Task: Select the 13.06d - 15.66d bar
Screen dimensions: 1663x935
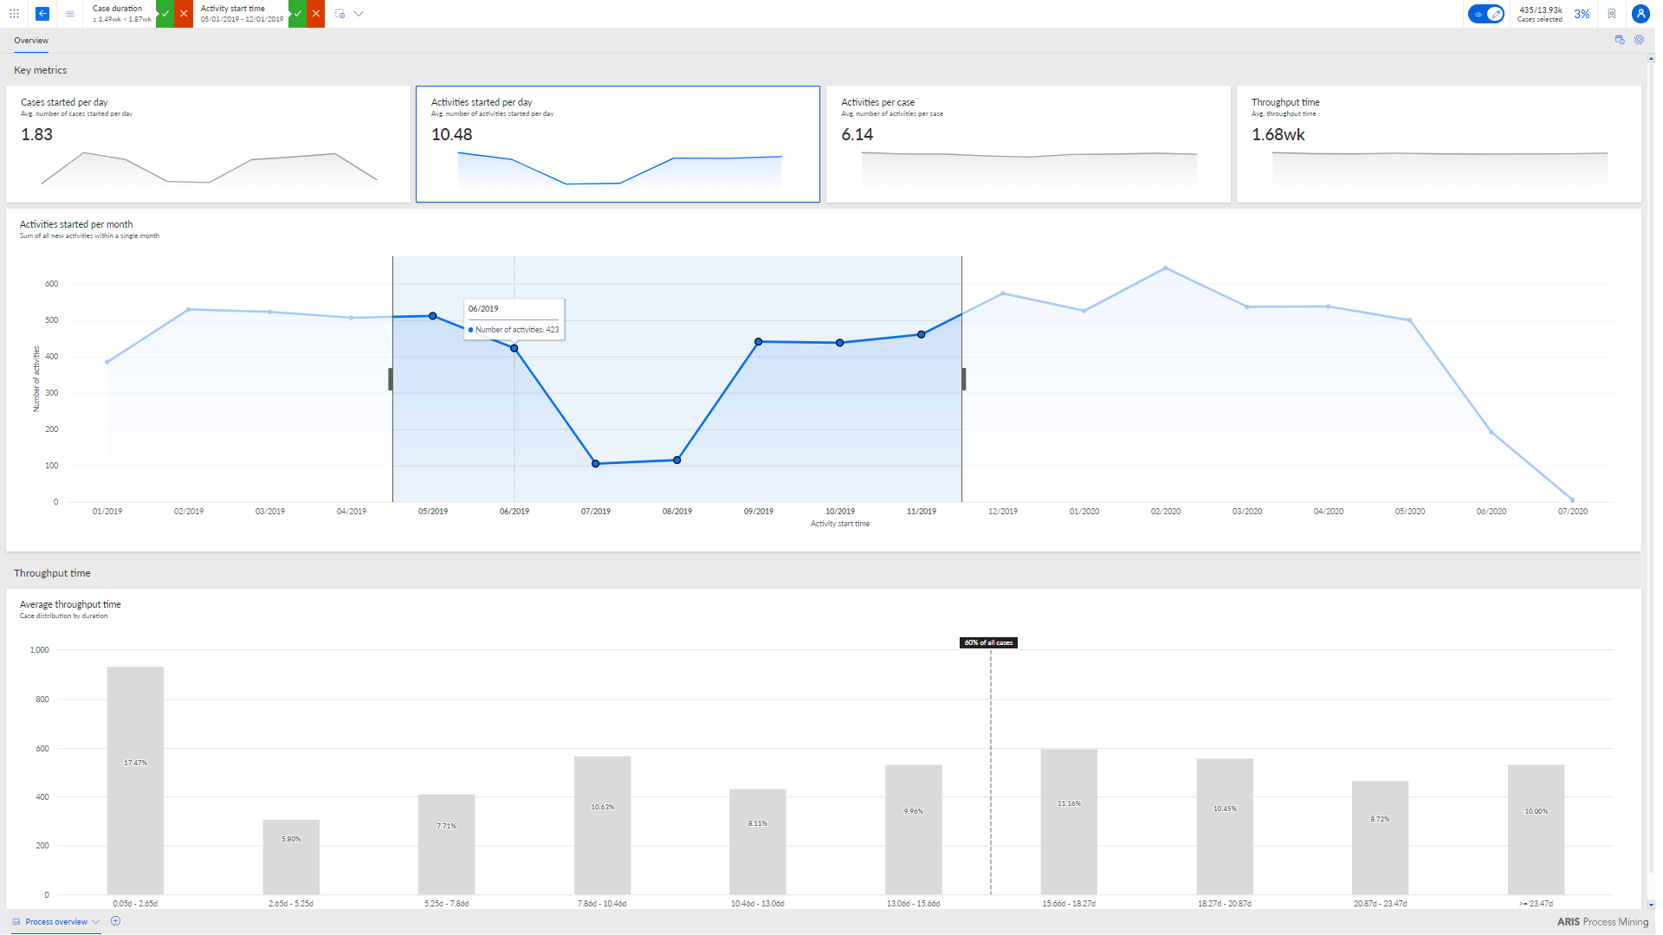Action: click(x=914, y=830)
